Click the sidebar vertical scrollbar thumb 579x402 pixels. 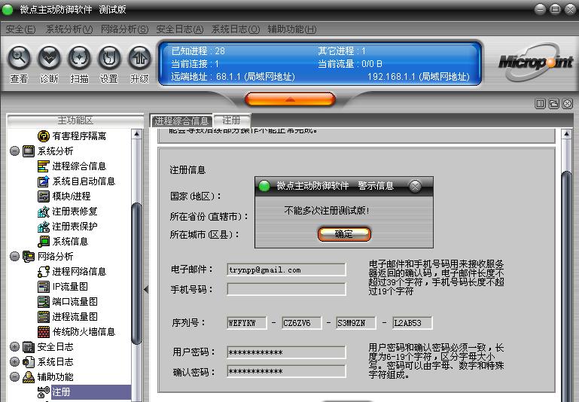click(136, 273)
